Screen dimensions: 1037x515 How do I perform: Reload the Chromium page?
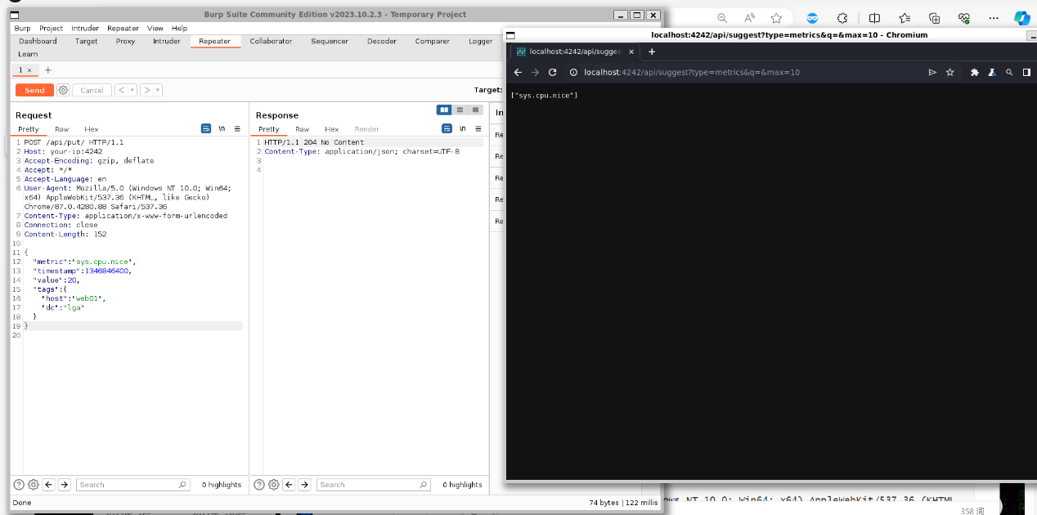pos(553,72)
